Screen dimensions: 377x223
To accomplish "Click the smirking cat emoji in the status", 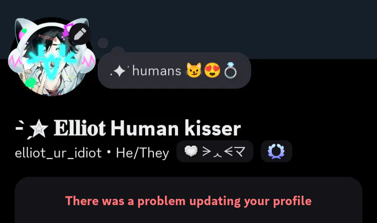I will coord(194,71).
